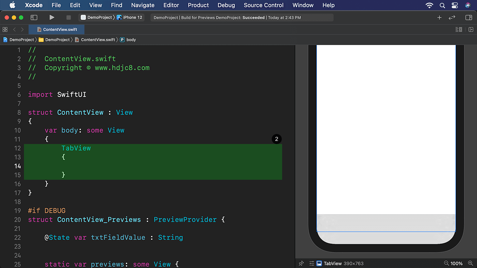Click the stop button in the toolbar
The height and width of the screenshot is (268, 477).
[x=69, y=17]
